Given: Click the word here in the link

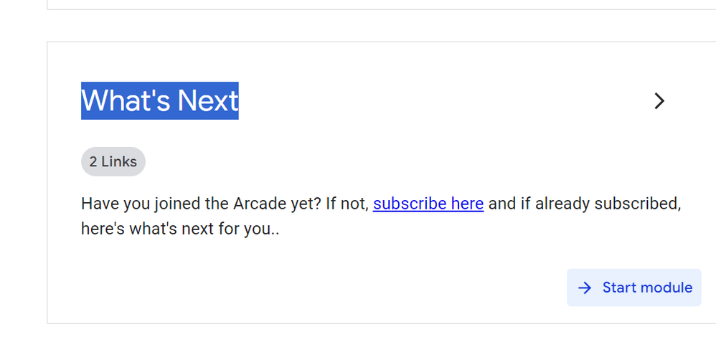Looking at the screenshot, I should (468, 204).
